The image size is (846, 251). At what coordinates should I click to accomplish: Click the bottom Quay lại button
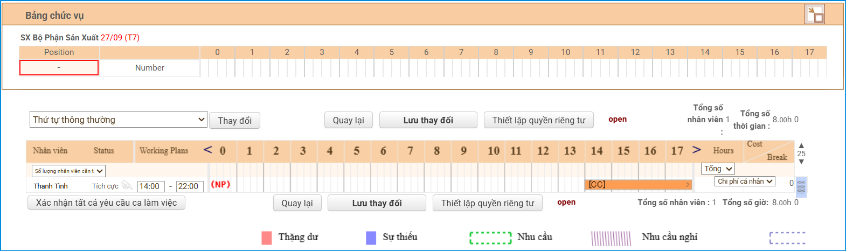(297, 203)
